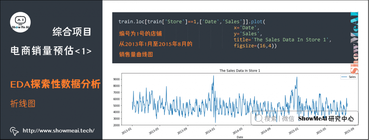Click the annotation 从2013年1月至2015年8月的
This screenshot has width=369, height=140.
click(156, 44)
